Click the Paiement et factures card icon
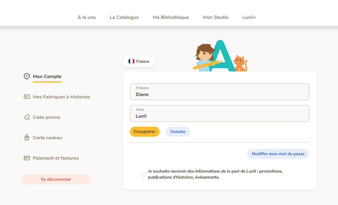The width and height of the screenshot is (338, 205). tap(27, 158)
